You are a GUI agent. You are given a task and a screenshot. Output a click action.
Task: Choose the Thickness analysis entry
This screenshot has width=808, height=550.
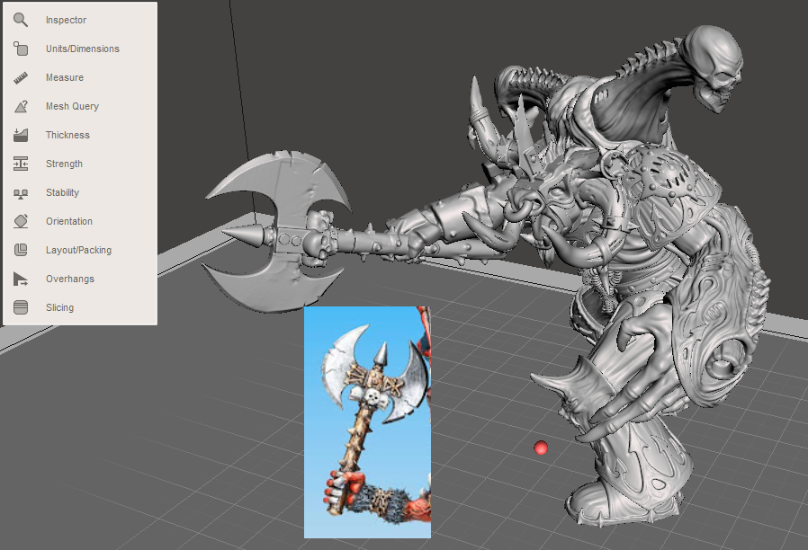[67, 136]
